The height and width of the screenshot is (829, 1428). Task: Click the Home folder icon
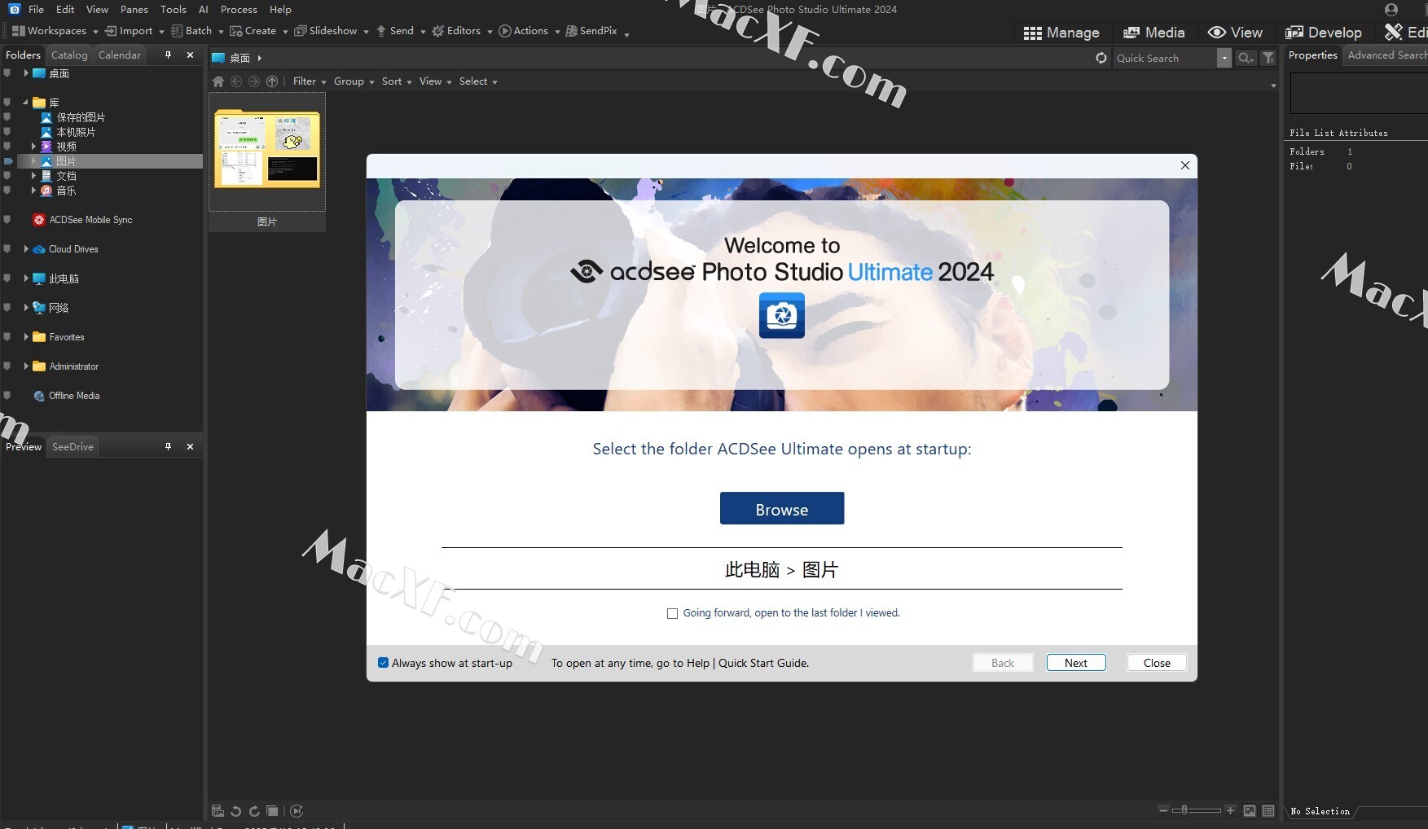tap(218, 81)
